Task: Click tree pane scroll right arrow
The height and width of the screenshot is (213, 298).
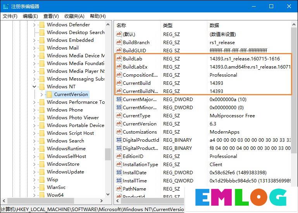Action: click(x=101, y=201)
